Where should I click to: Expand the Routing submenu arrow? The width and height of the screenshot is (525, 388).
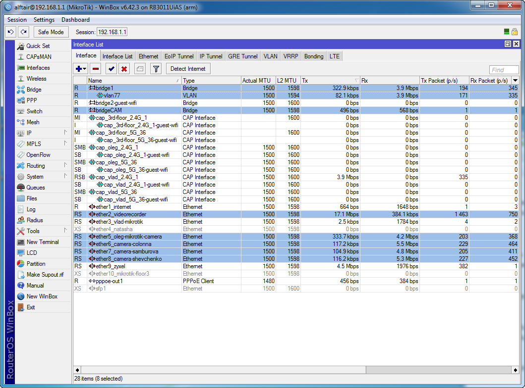coord(65,165)
